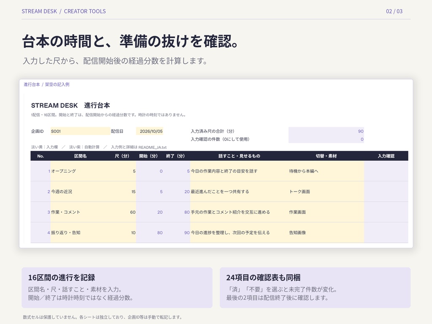Select cell 今日の進捗を整理し、次回の予定を伝える
Viewport: 432px width, 324px height.
click(239, 232)
